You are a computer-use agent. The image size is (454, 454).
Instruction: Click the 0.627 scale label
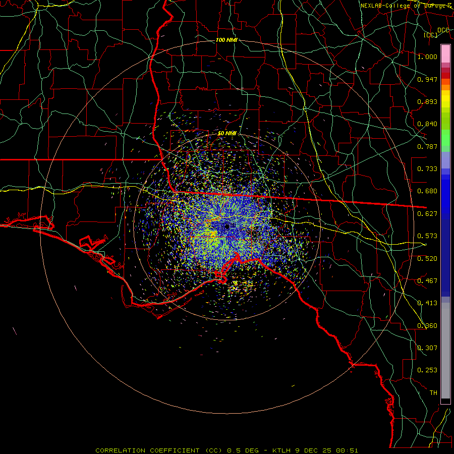(x=427, y=214)
